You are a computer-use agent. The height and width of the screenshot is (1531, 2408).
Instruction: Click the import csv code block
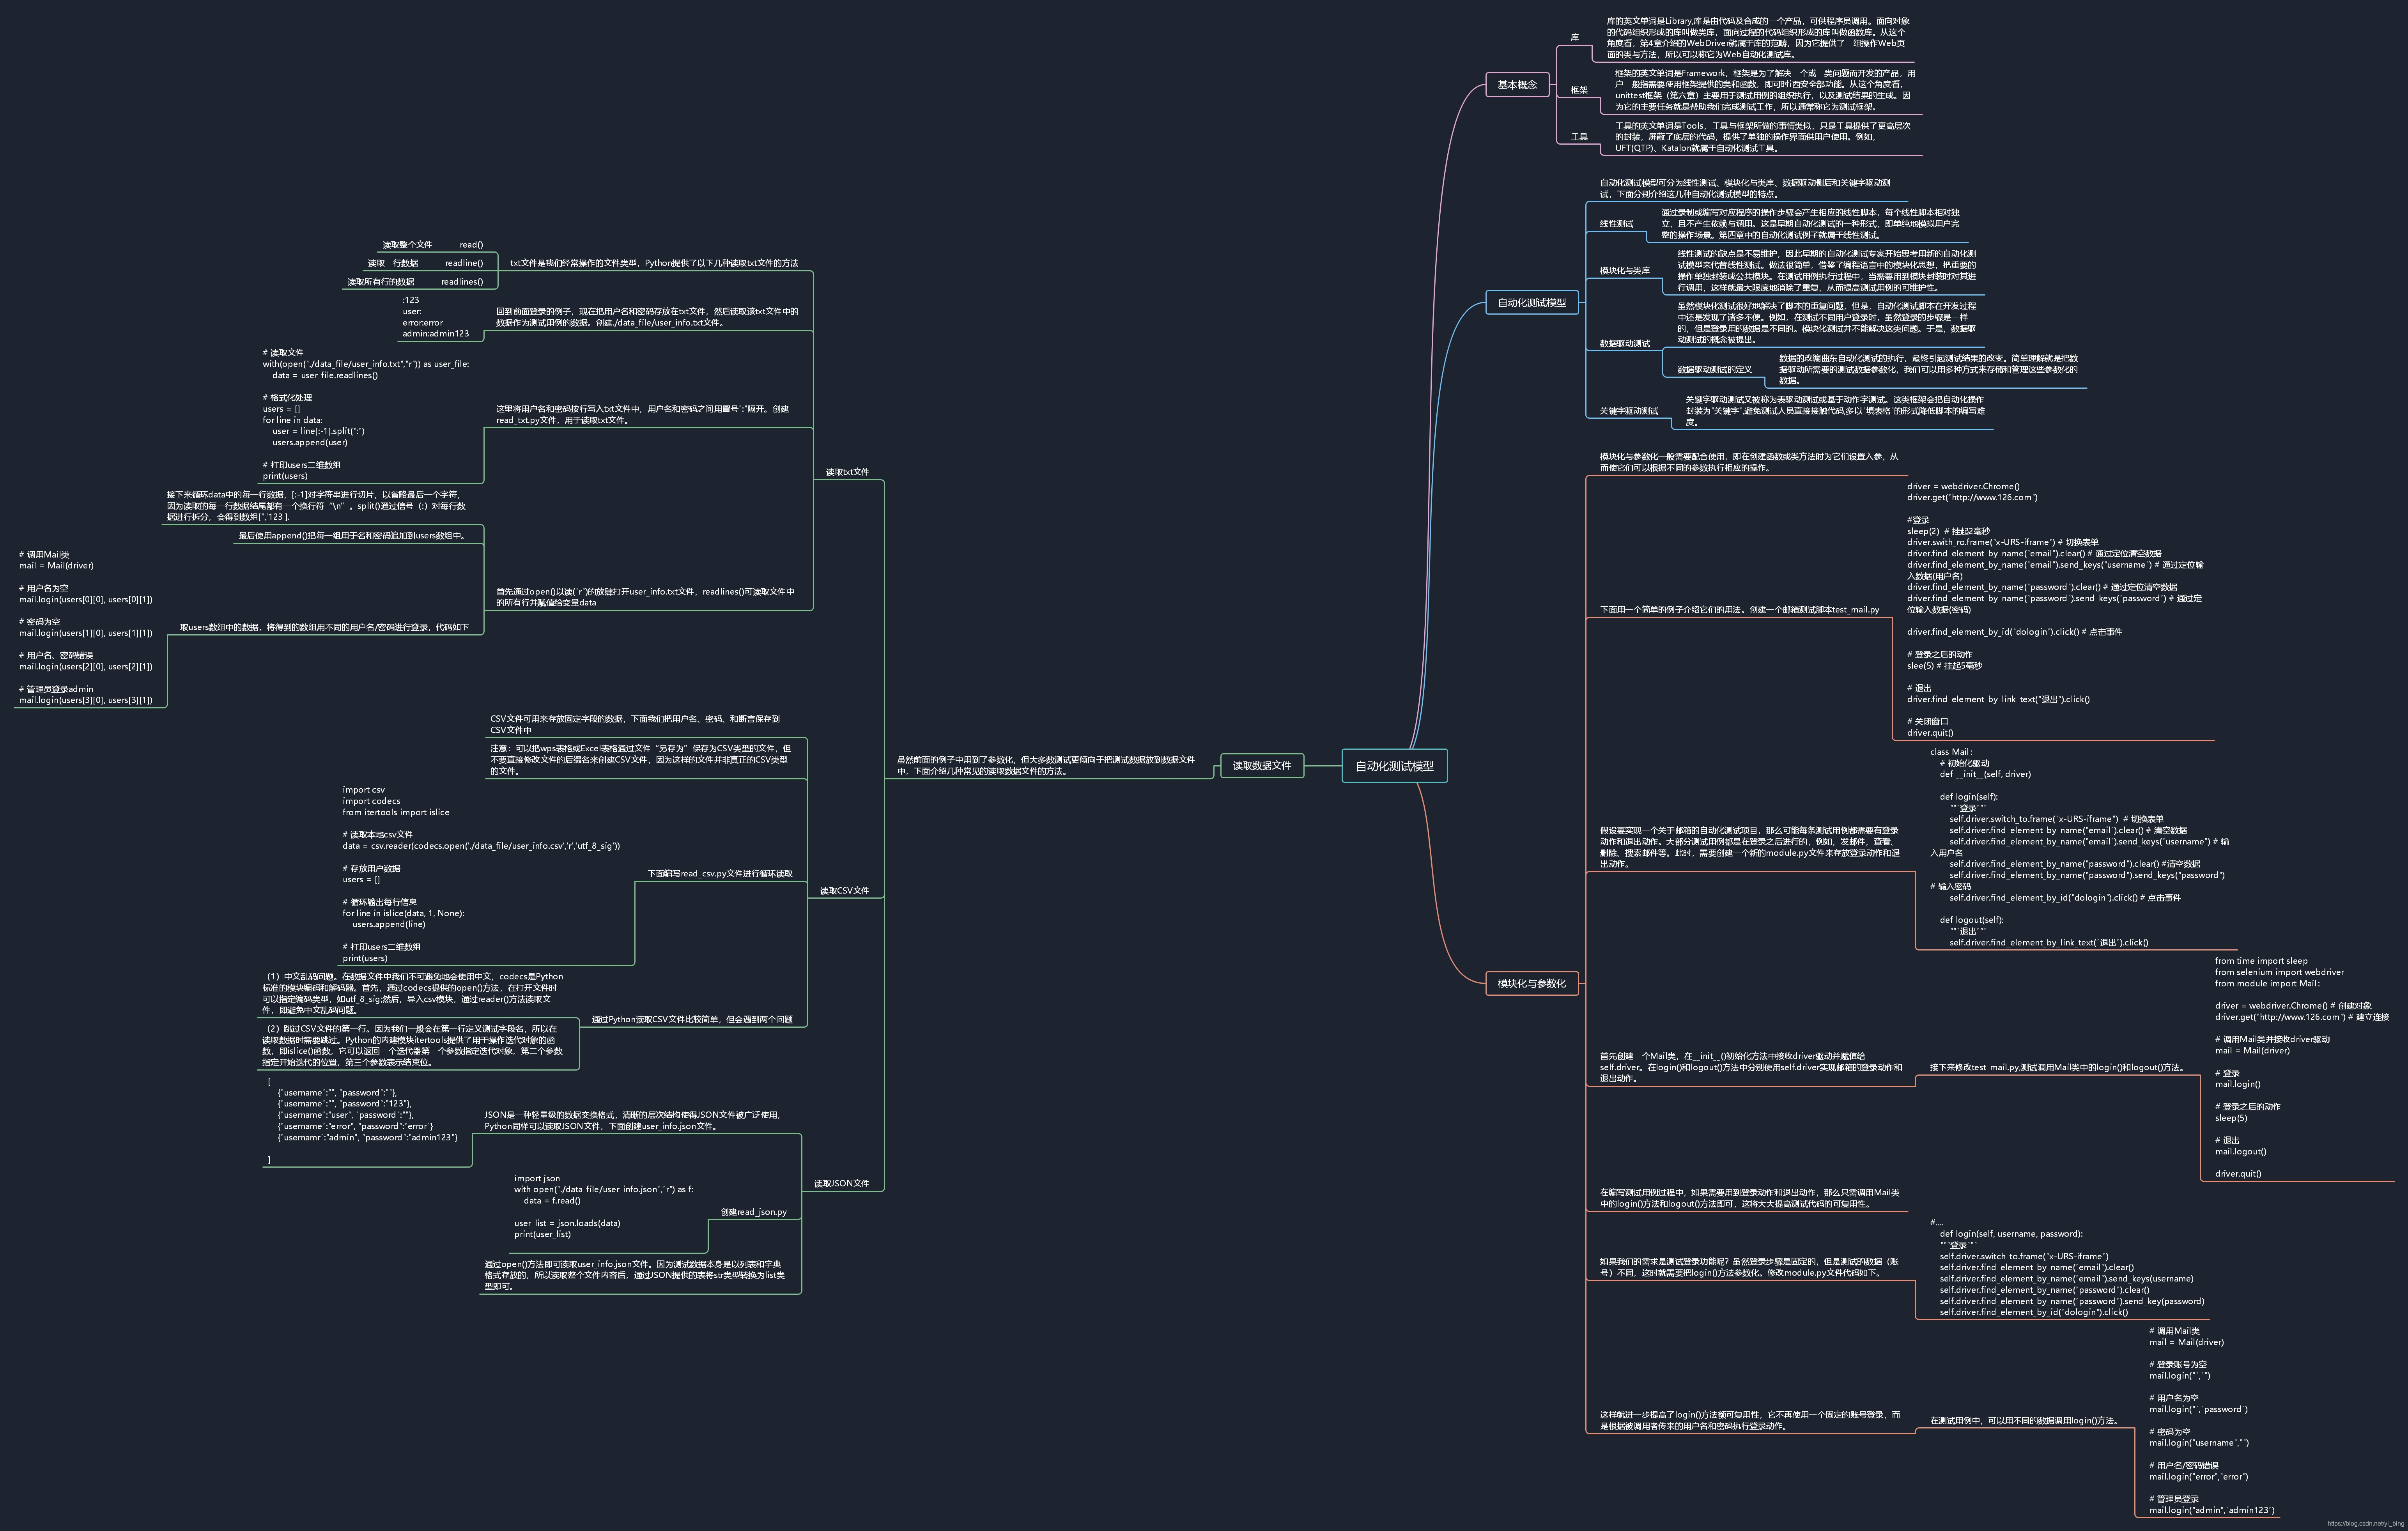[481, 874]
